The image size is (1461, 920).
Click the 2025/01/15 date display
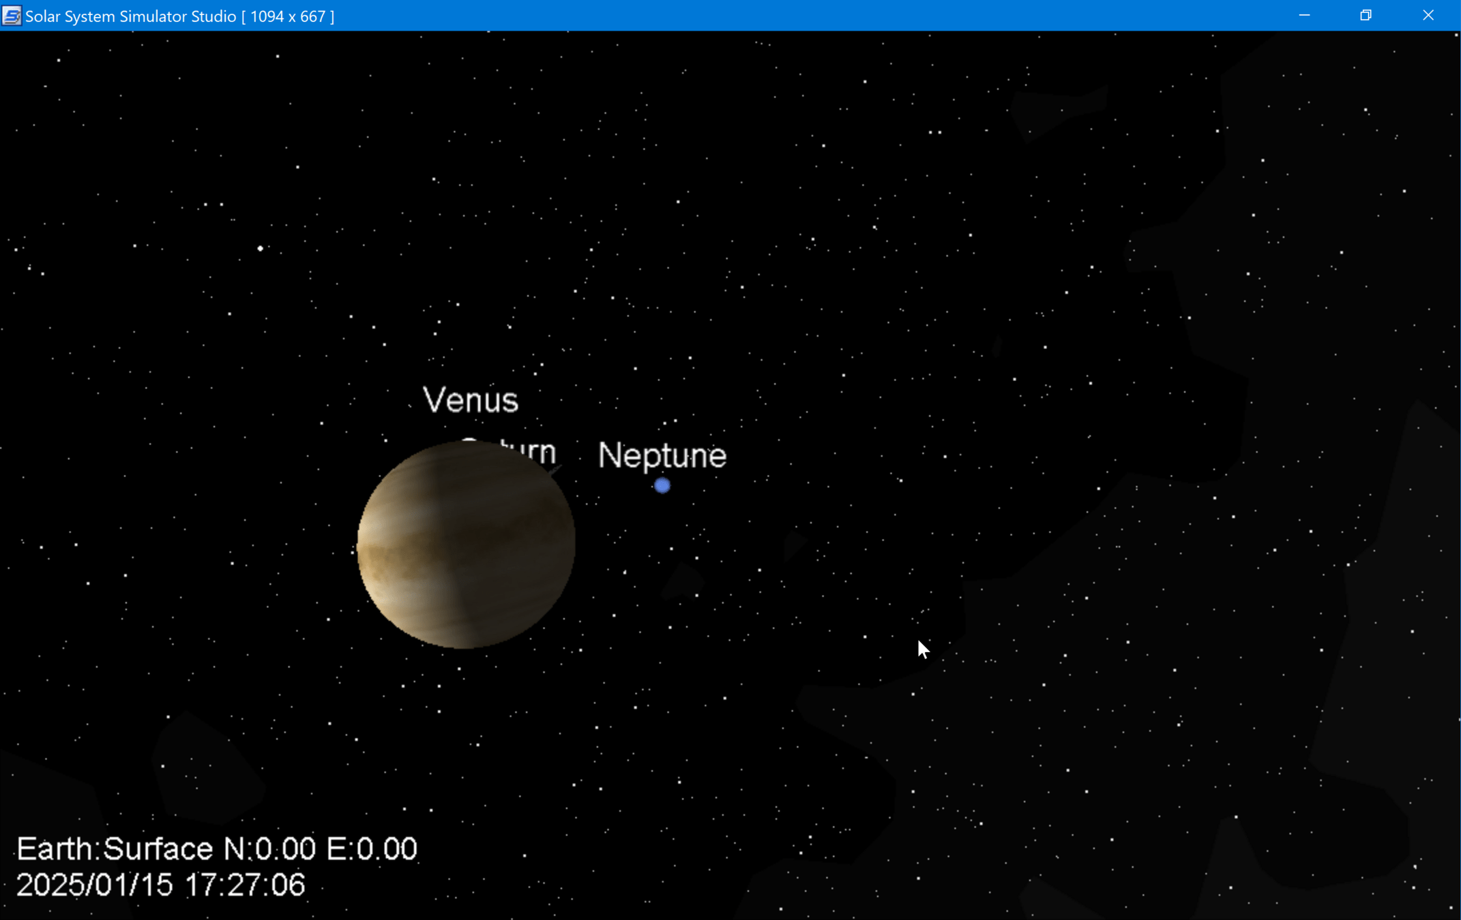tap(94, 885)
